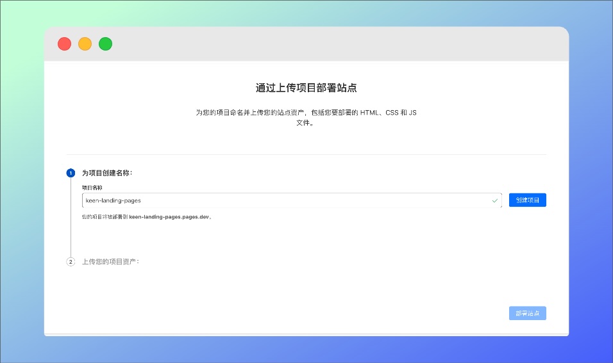Click the red close window button
The height and width of the screenshot is (363, 613).
coord(64,44)
